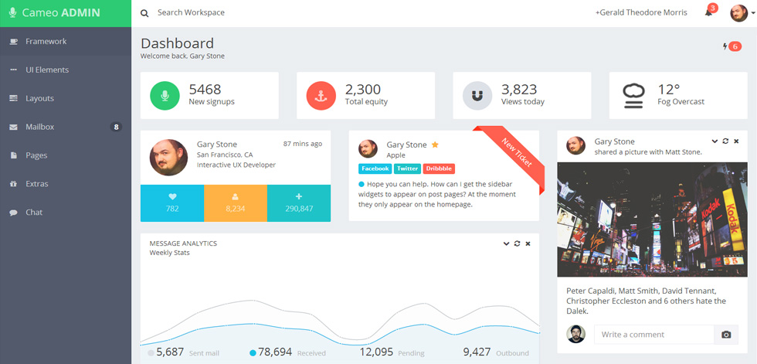This screenshot has width=757, height=364.
Task: Click the notification bell icon
Action: (708, 13)
